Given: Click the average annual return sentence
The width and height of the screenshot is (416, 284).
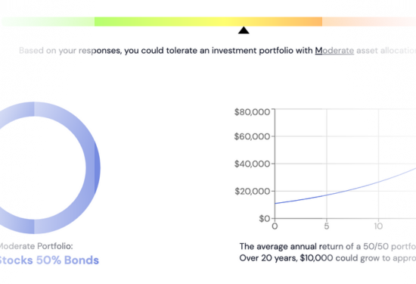Looking at the screenshot, I should click(x=328, y=247).
